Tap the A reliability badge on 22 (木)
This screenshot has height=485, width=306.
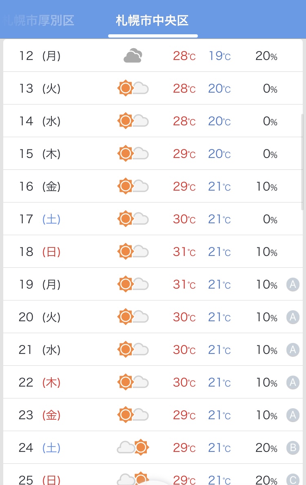click(x=293, y=382)
